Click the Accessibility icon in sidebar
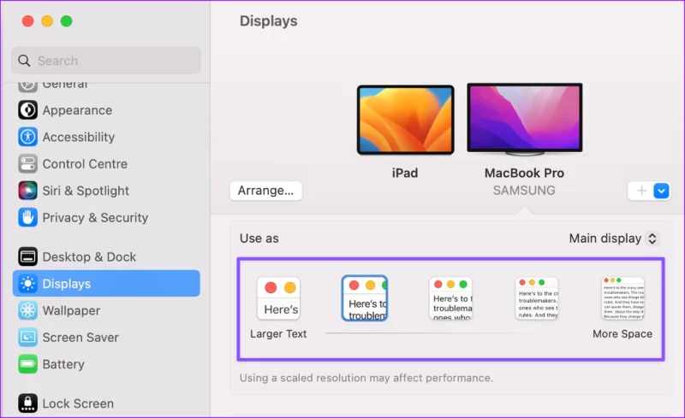685x418 pixels. (x=27, y=137)
